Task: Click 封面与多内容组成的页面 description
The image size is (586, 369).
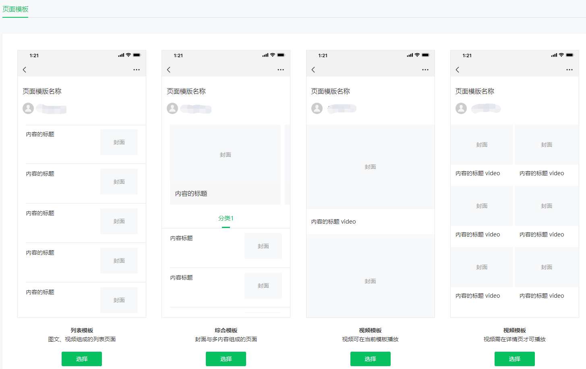Action: pyautogui.click(x=226, y=339)
